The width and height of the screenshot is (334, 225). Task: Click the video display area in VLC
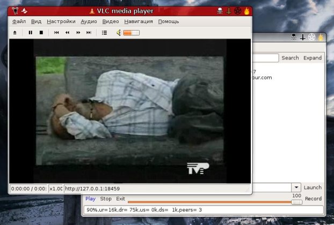click(130, 111)
